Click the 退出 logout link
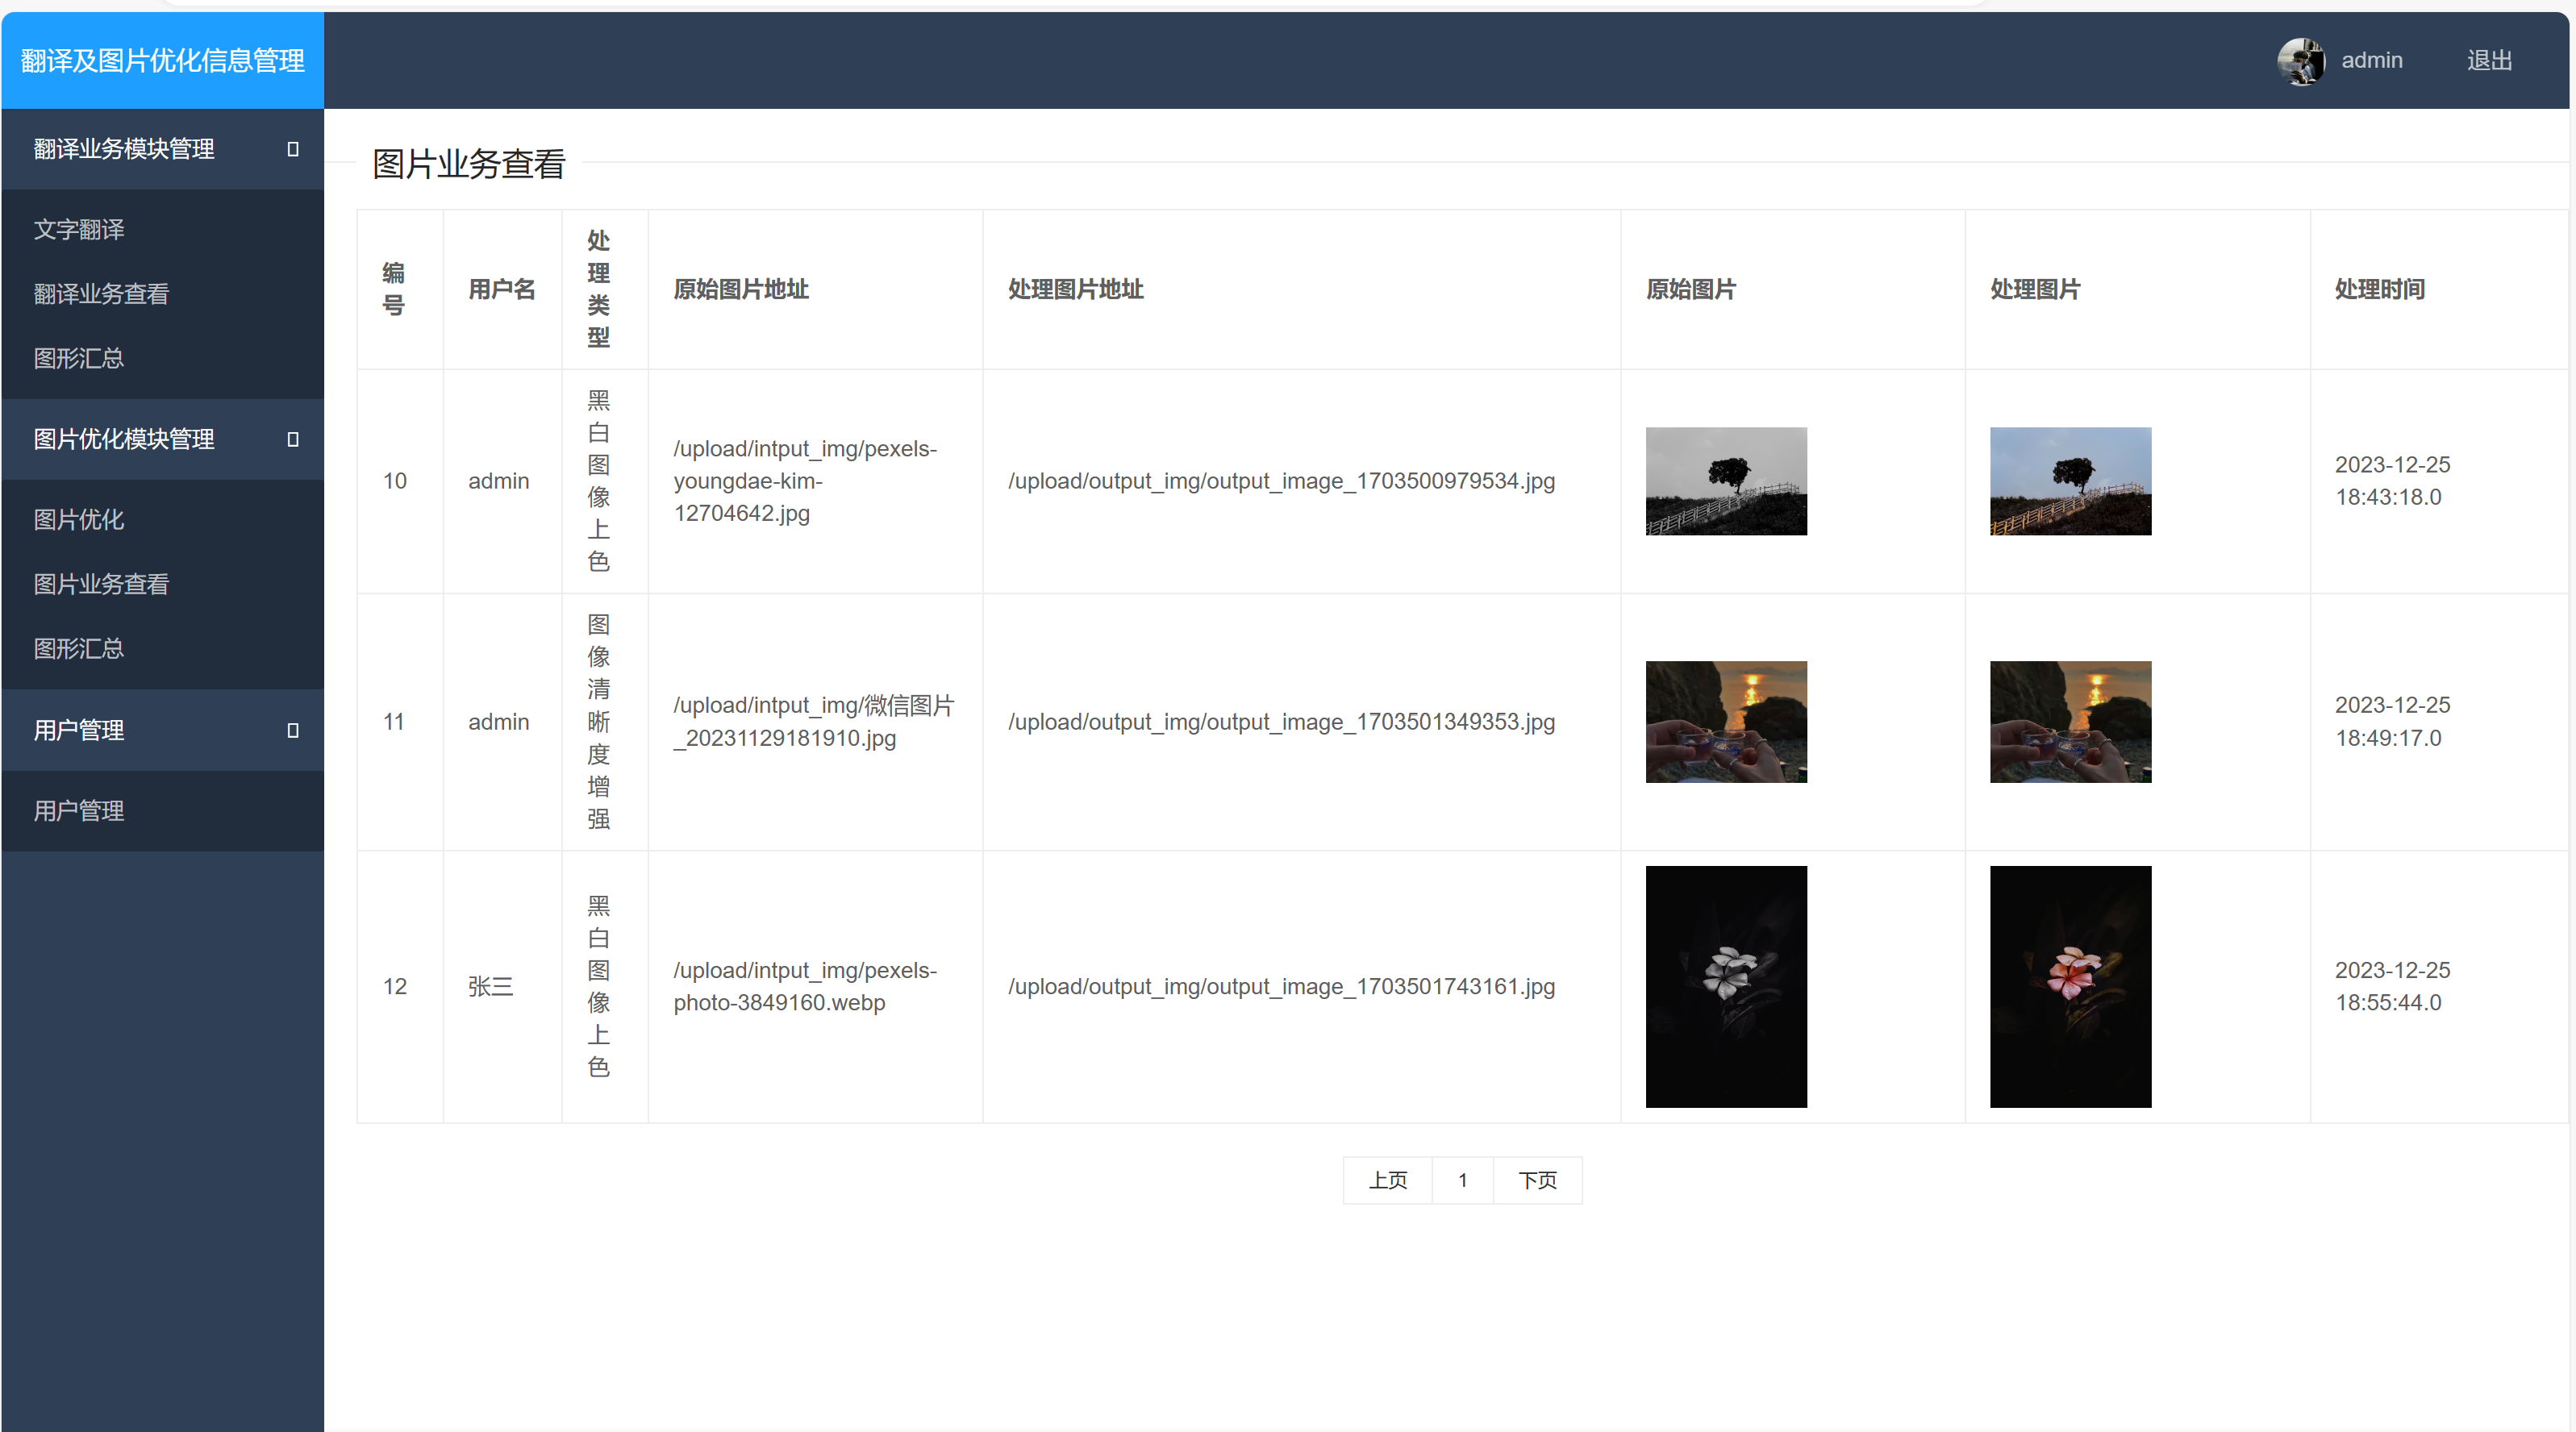The height and width of the screenshot is (1432, 2576). (2489, 61)
